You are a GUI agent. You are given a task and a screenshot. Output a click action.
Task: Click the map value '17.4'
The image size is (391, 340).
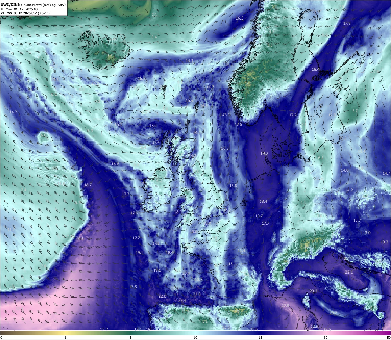click(x=156, y=142)
